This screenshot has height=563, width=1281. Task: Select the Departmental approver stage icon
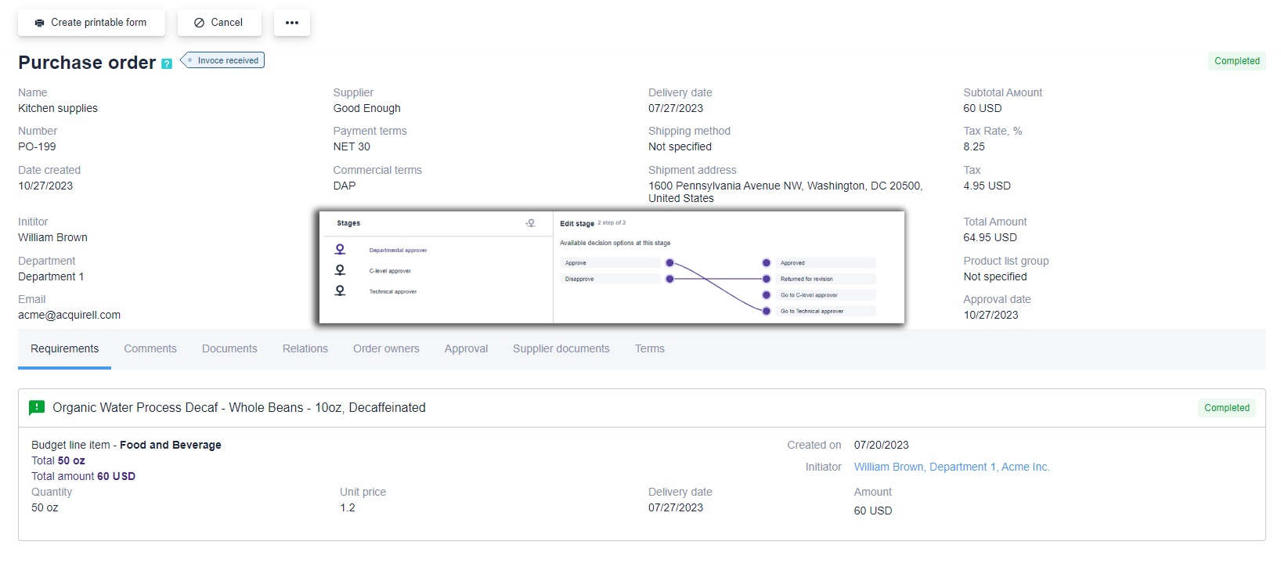(x=340, y=250)
